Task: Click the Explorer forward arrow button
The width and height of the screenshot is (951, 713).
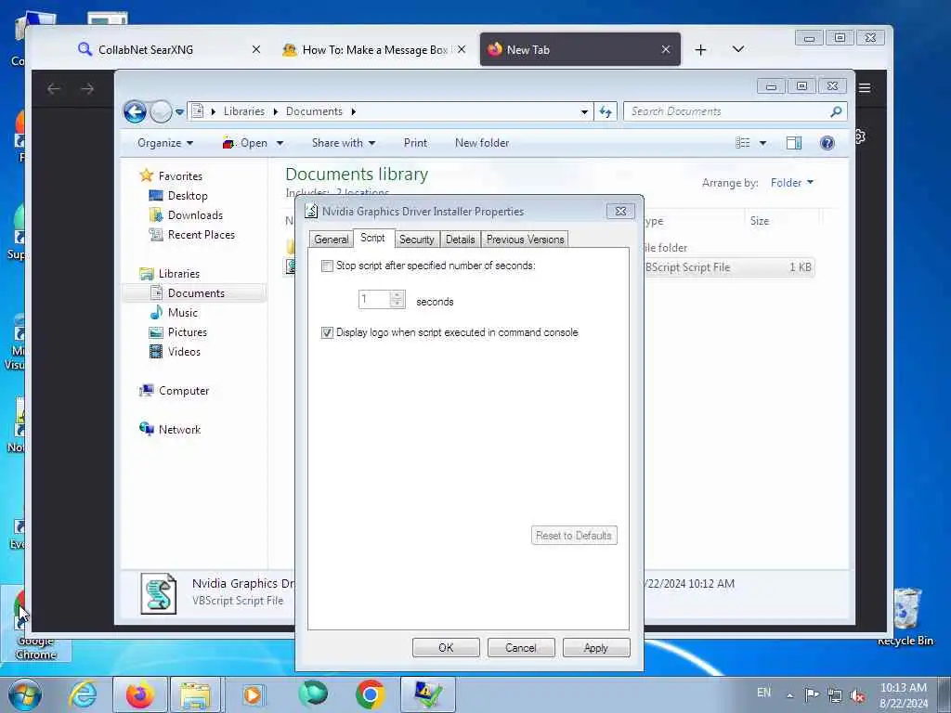Action: (x=161, y=111)
